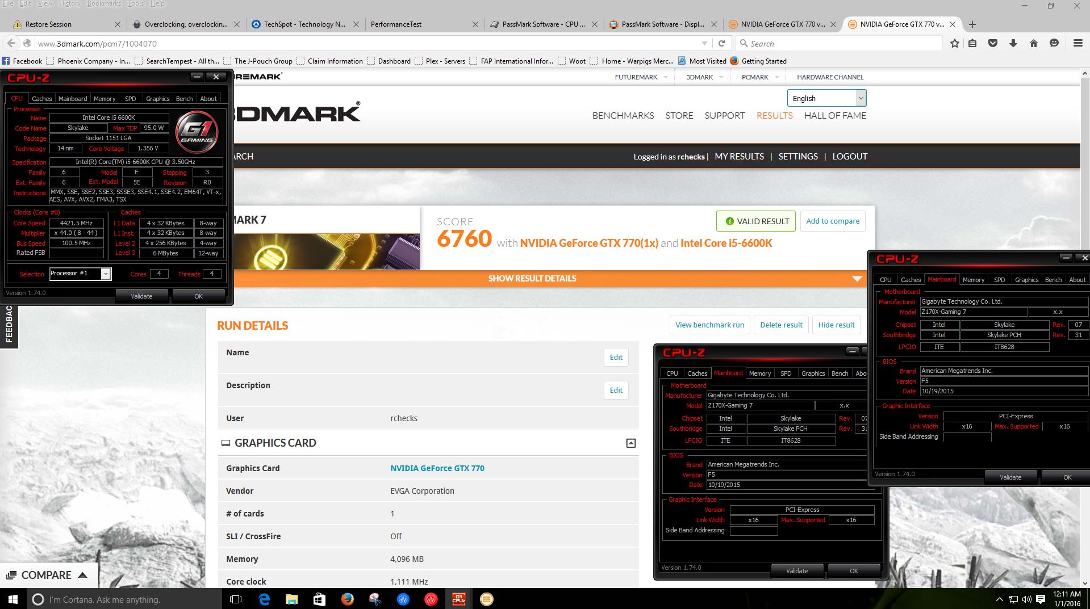1090x609 pixels.
Task: Open the Most Visited bookmarks folder
Action: [703, 61]
